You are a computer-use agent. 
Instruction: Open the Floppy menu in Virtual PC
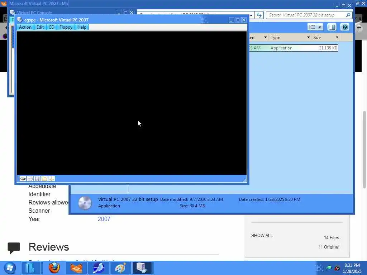(x=66, y=27)
